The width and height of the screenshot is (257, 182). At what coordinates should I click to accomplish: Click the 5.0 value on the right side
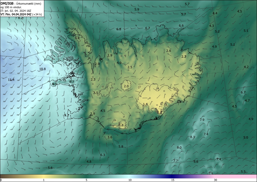point(246,138)
